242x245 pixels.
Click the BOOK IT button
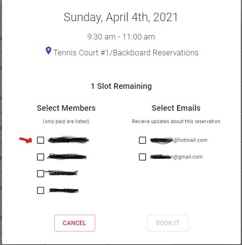tap(168, 223)
